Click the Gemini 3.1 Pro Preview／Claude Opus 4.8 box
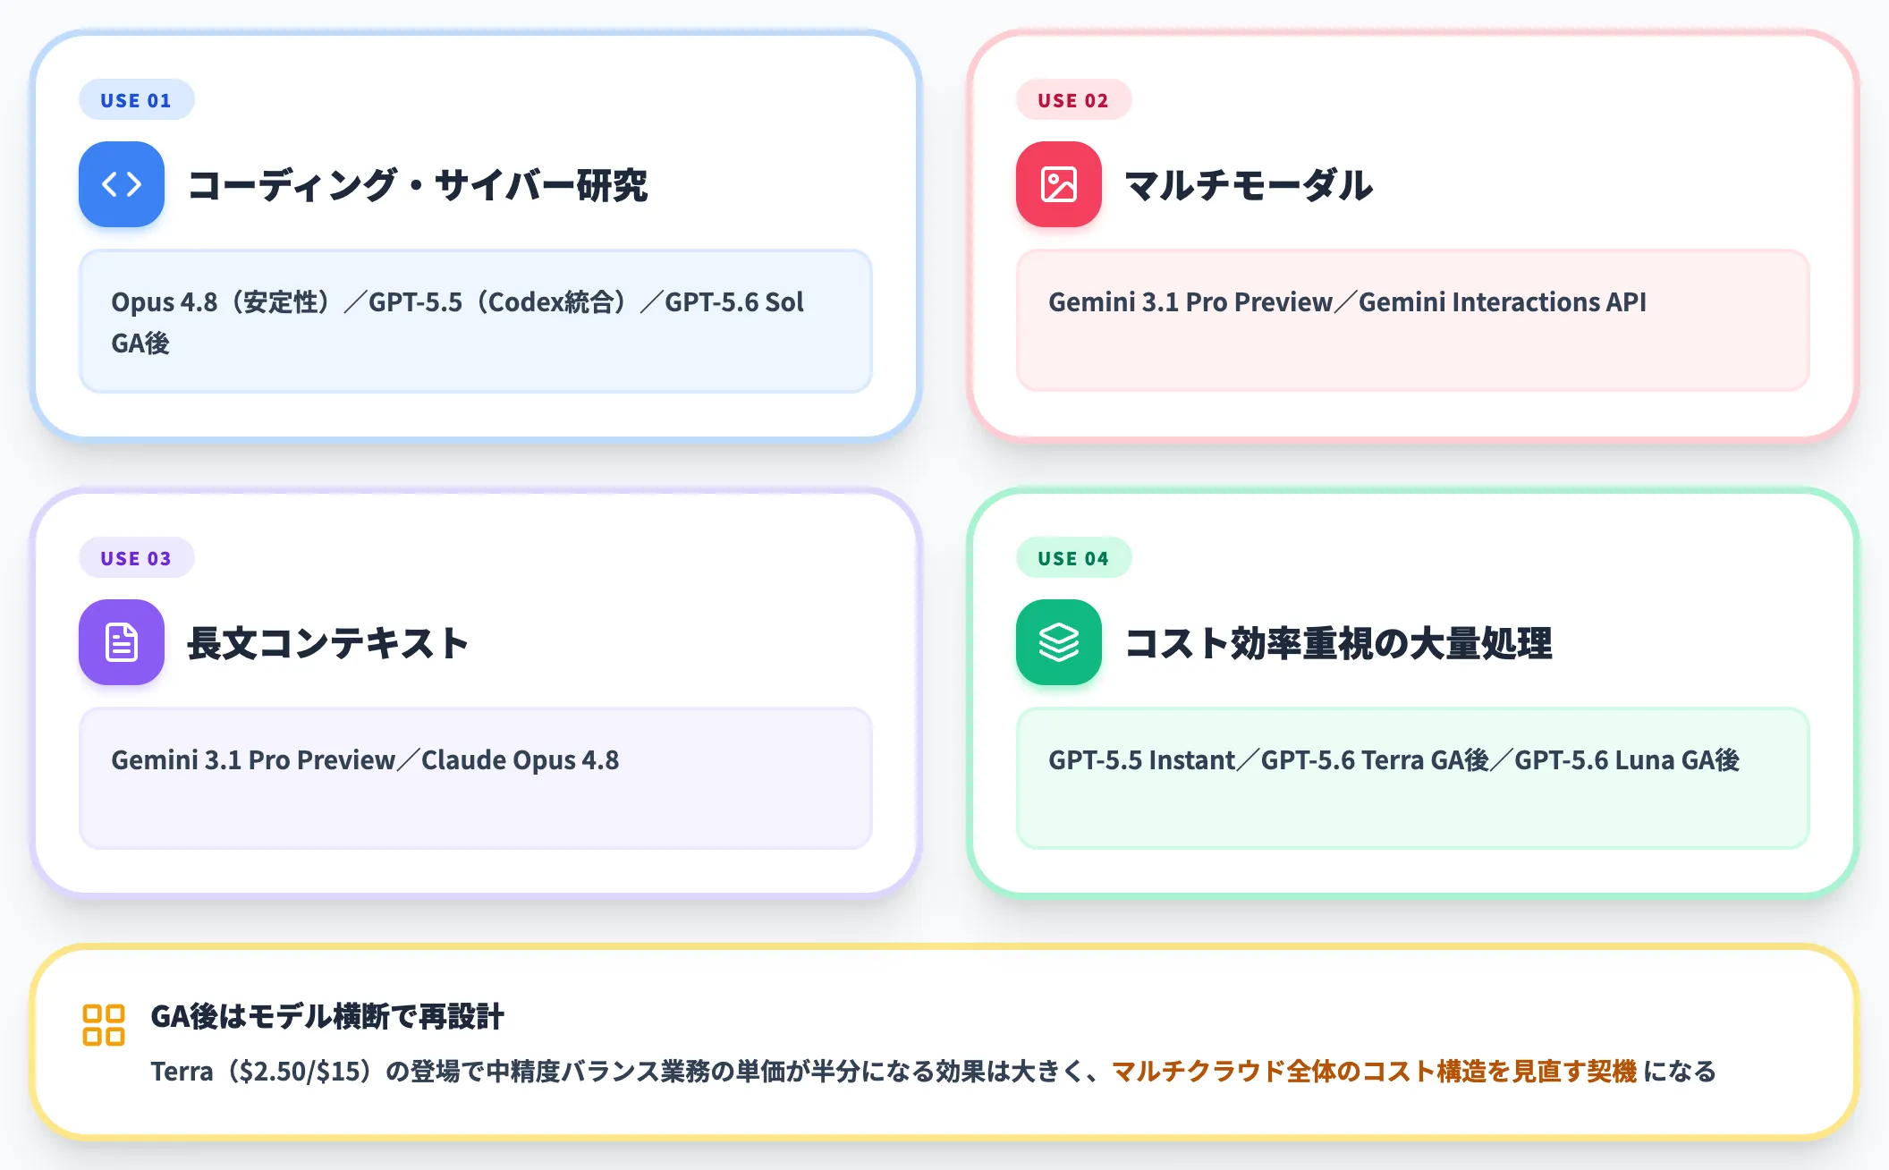Viewport: 1889px width, 1170px height. (476, 778)
